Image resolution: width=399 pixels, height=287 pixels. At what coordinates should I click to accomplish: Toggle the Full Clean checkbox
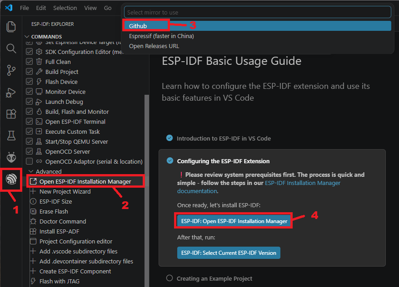[29, 62]
